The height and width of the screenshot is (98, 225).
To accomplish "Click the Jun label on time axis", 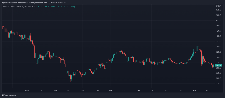I will [x=55, y=90].
